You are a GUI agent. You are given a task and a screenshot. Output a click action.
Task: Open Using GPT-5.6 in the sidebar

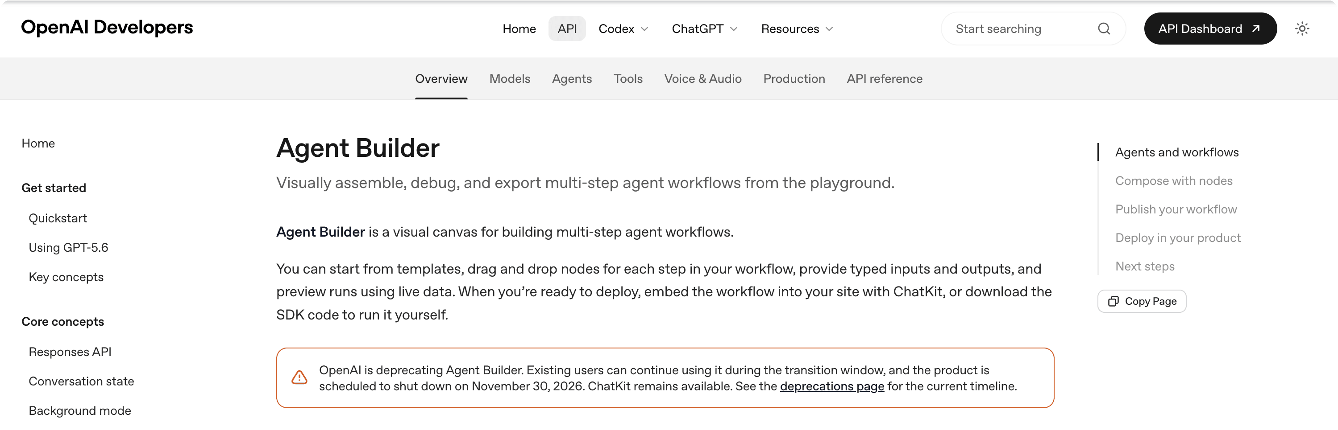(68, 248)
